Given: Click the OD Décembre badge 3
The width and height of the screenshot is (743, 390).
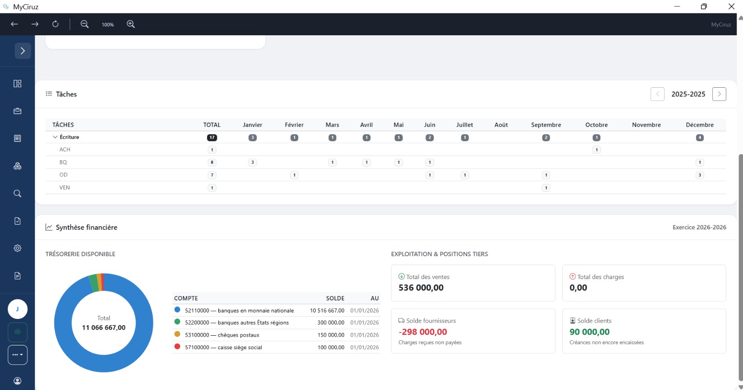Looking at the screenshot, I should pos(700,175).
